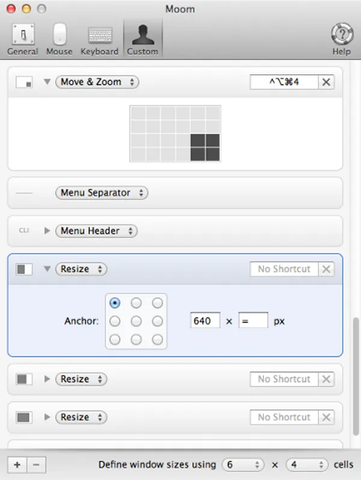This screenshot has width=361, height=480.
Task: Open the third Resize row's action dropdown
Action: pos(81,417)
